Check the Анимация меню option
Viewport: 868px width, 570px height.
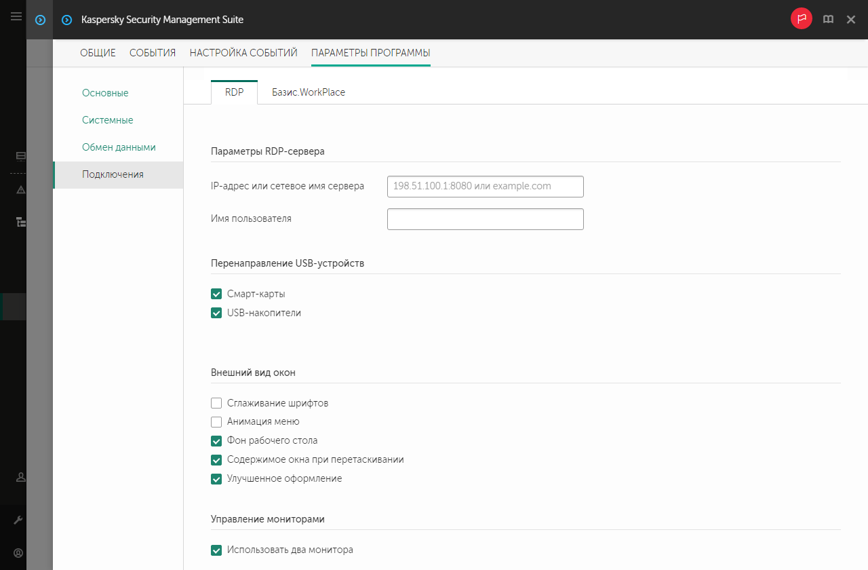217,421
